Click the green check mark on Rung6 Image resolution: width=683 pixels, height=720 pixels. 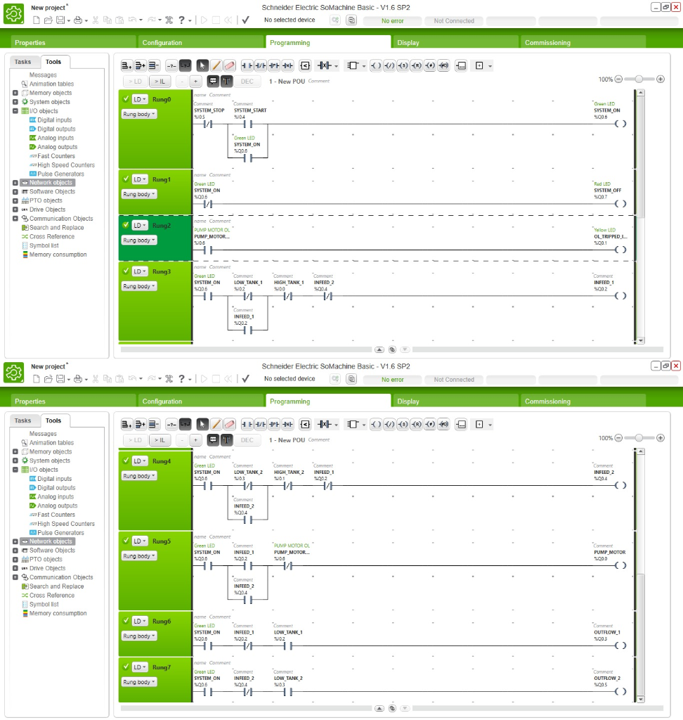(126, 621)
